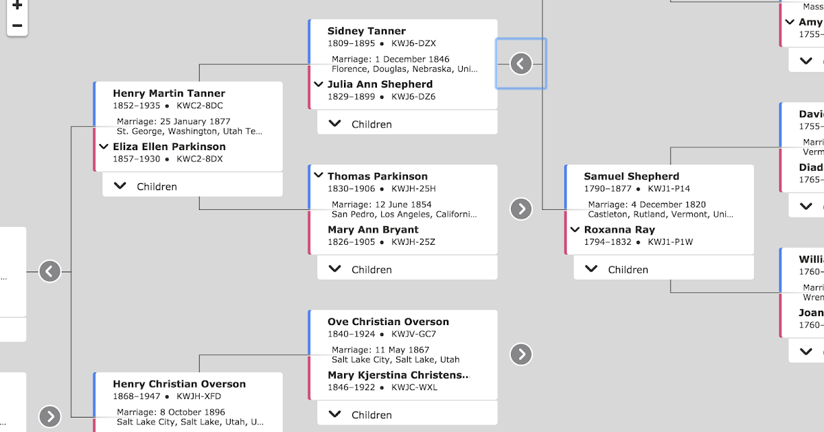This screenshot has width=824, height=432.
Task: Expand ancestors arrow beside Ove Christian Overson
Action: coord(521,354)
